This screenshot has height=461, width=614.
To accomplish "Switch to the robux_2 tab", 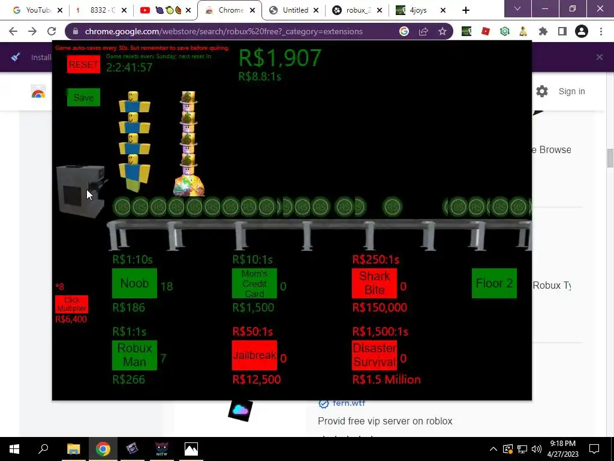I will [x=357, y=10].
